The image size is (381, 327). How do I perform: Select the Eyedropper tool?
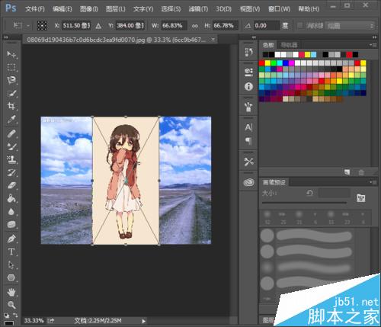[x=11, y=119]
